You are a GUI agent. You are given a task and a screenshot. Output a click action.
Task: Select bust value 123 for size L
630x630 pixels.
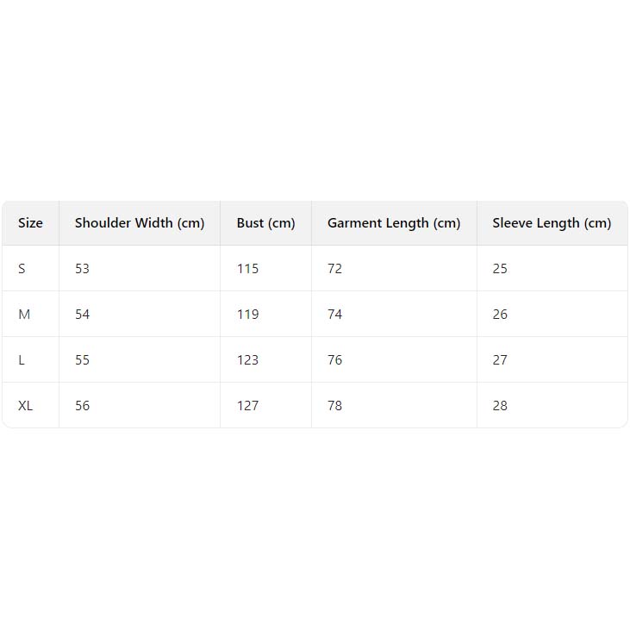point(247,360)
